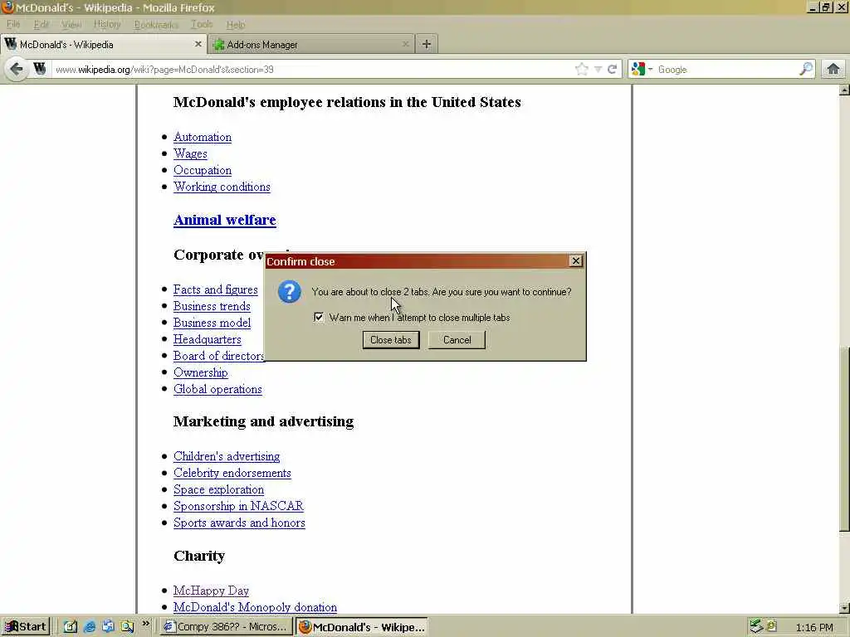850x637 pixels.
Task: Bookmark this page with the star icon
Action: (581, 70)
